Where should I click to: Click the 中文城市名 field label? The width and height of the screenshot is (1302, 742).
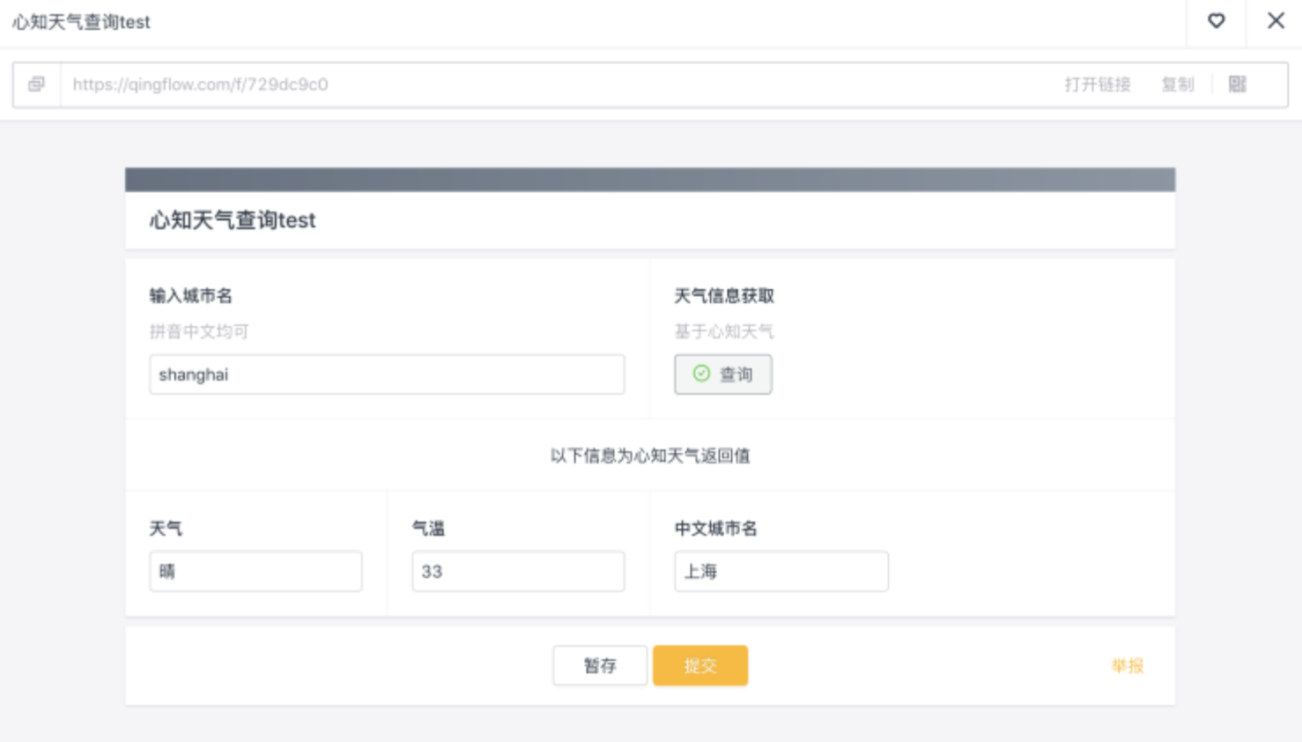(716, 529)
